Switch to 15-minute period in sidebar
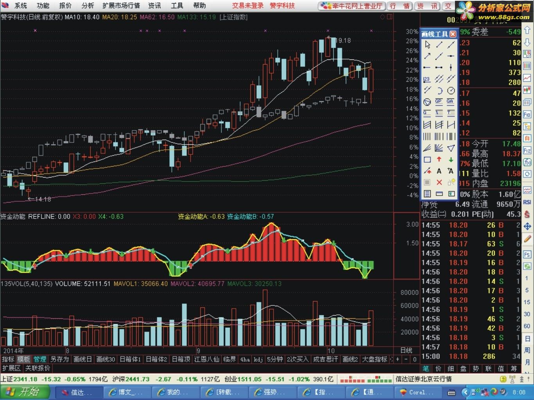 click(527, 302)
